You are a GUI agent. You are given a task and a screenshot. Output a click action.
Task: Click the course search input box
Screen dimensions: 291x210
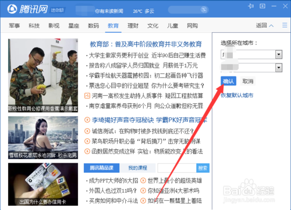177,168
